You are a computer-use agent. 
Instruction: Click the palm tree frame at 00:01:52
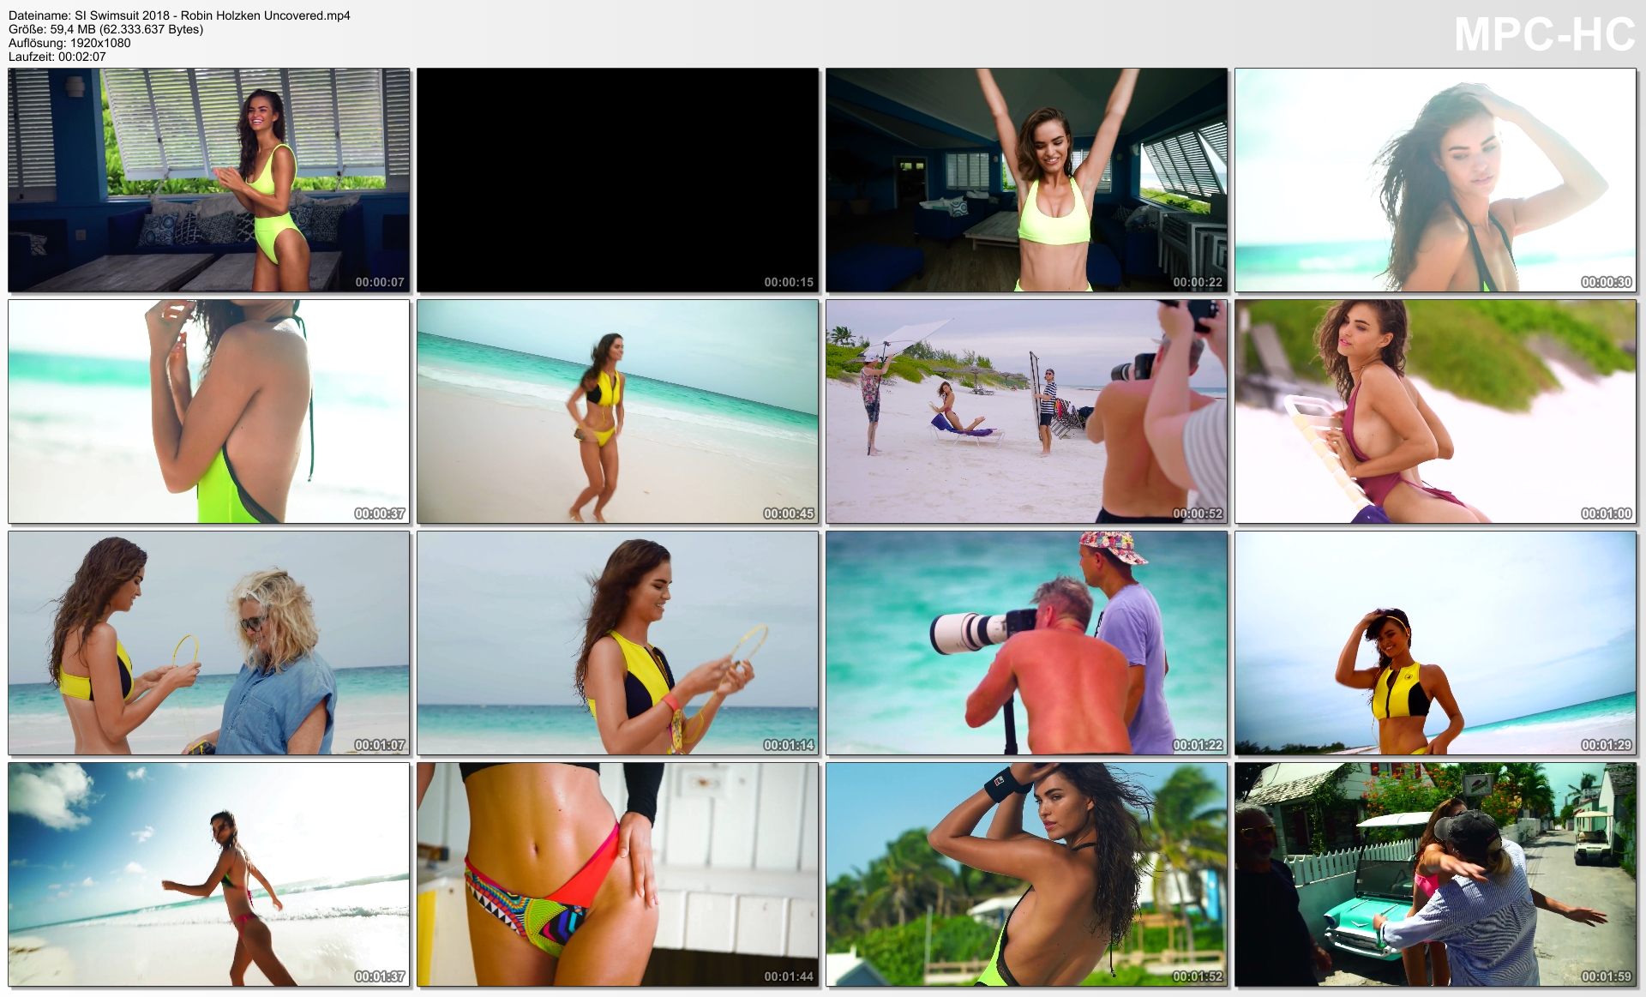(x=1027, y=874)
